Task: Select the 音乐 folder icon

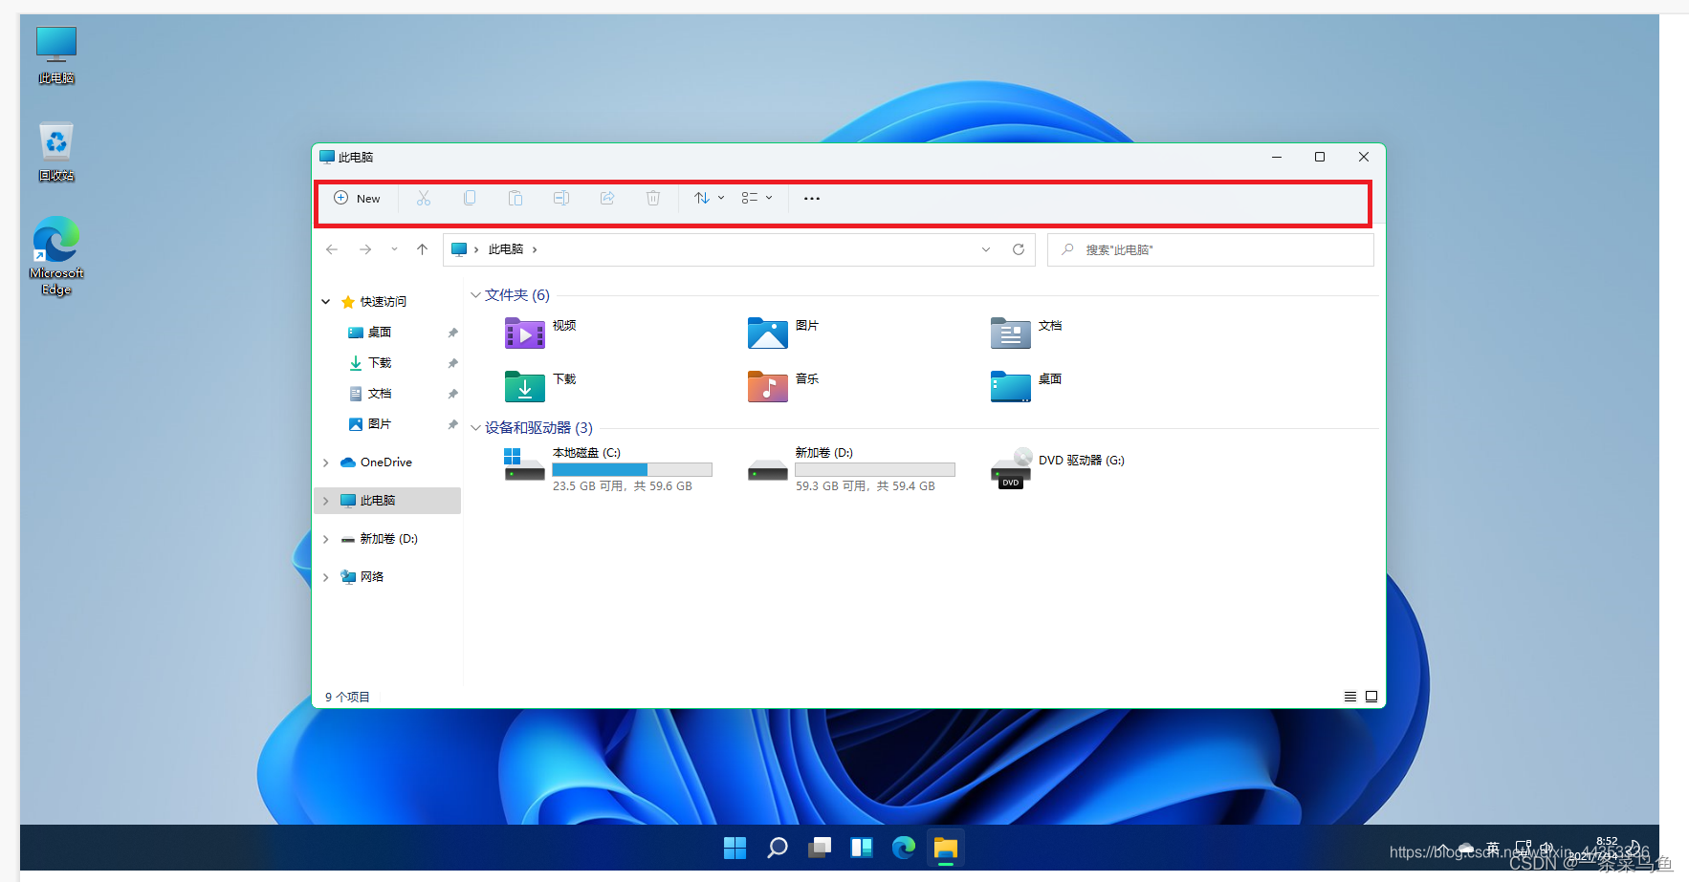Action: (768, 387)
